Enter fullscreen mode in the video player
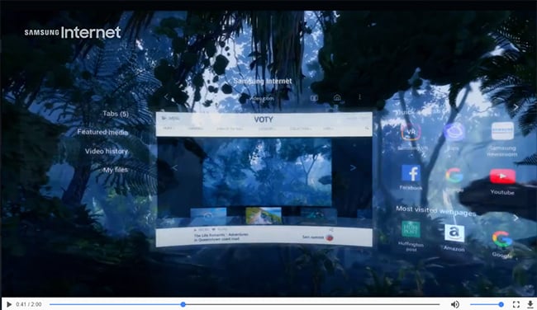The width and height of the screenshot is (537, 310). 516,304
